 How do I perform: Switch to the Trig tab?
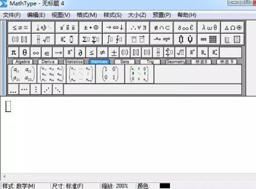(x=150, y=61)
